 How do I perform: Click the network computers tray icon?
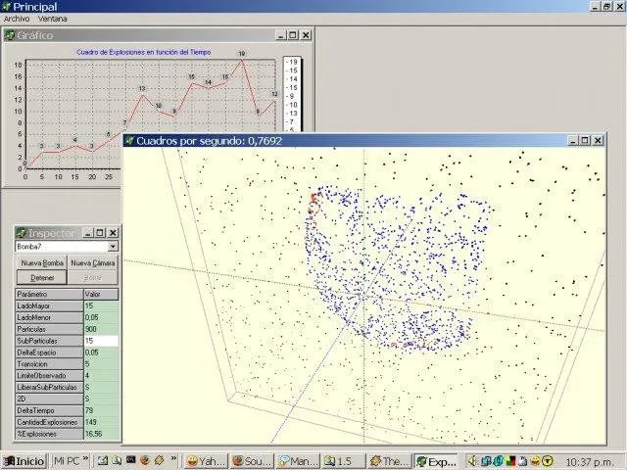coord(486,461)
